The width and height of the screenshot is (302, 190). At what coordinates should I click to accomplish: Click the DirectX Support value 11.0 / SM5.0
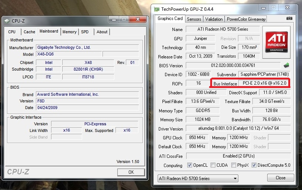275,92
